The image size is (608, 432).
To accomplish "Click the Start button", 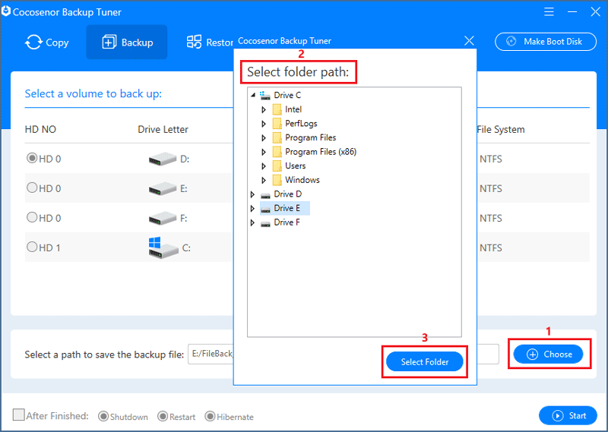I will click(x=568, y=415).
